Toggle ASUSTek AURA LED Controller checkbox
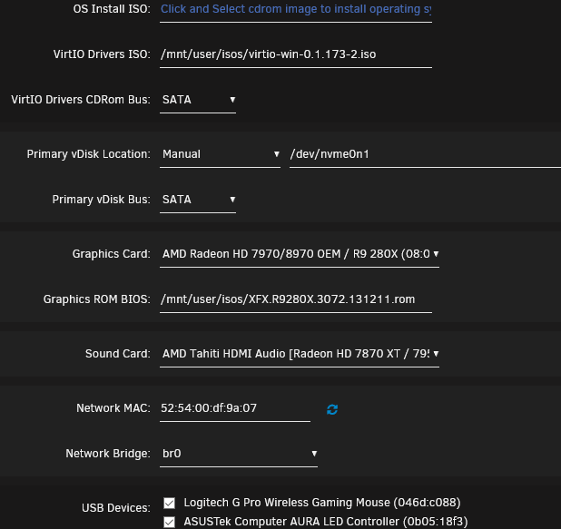 tap(169, 522)
